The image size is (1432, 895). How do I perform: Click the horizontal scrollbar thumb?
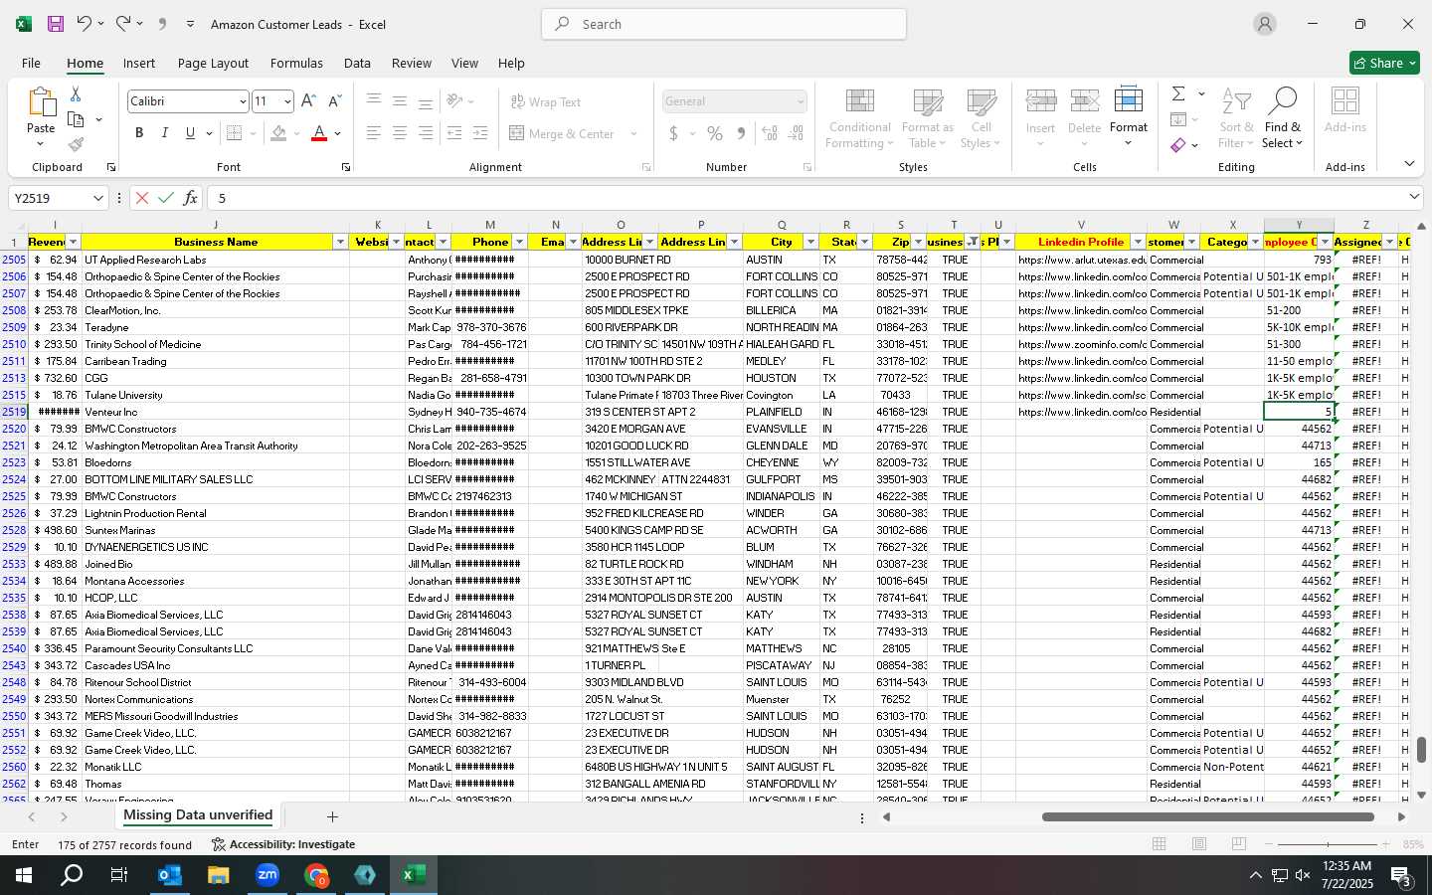(1208, 816)
